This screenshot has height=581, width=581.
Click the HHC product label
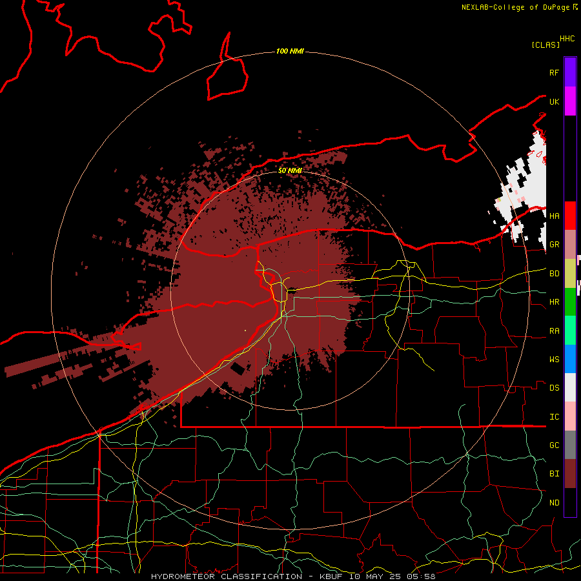click(x=567, y=39)
